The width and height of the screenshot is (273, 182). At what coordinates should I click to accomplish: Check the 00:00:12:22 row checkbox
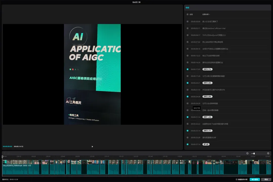(188, 56)
